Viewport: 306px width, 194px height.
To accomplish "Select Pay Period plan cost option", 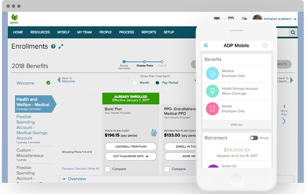I will coord(157,83).
